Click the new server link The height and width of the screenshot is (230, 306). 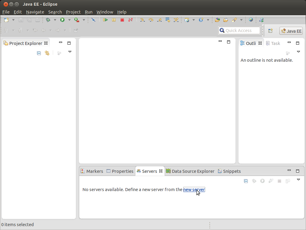194,190
